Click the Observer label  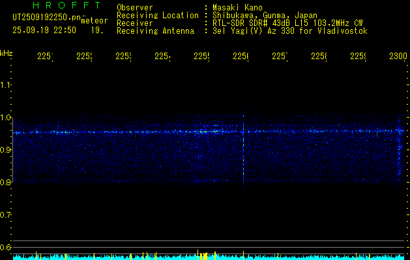[135, 7]
